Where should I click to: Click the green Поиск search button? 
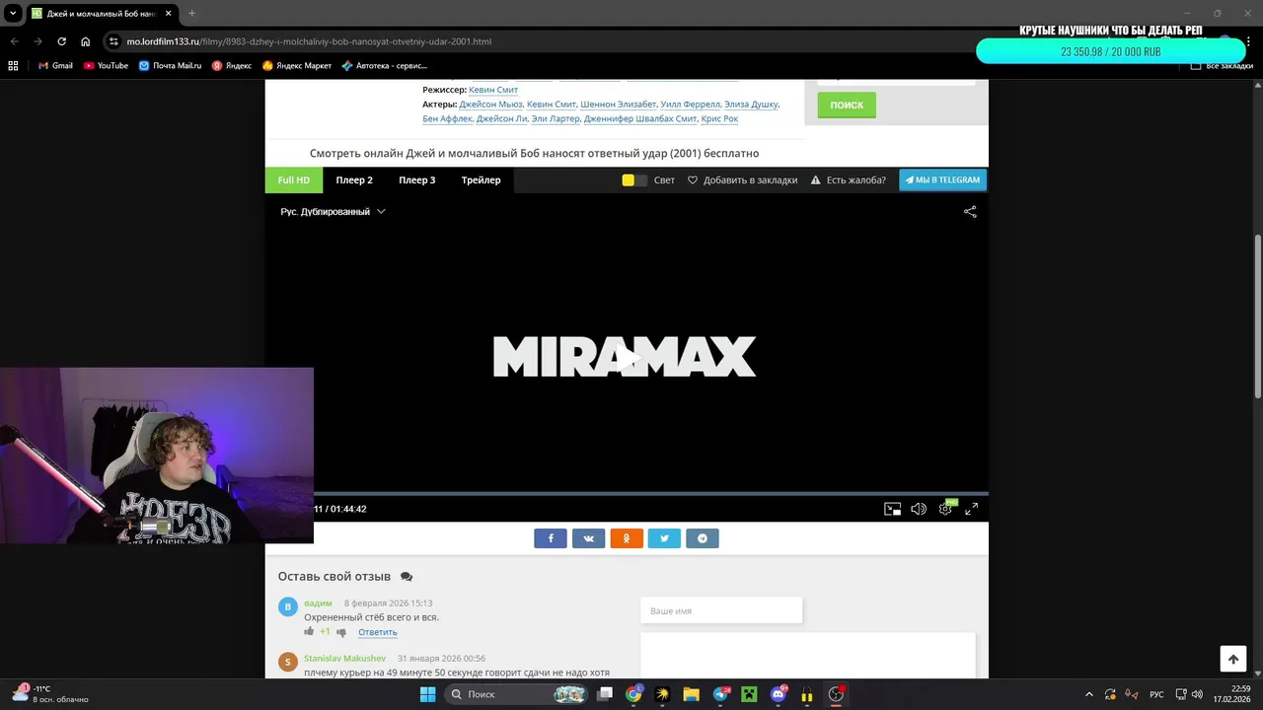click(x=847, y=105)
